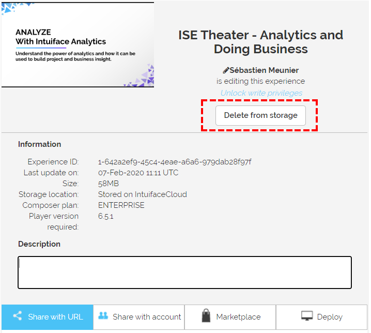371x333 pixels.
Task: Click the pencil icon beside Sébastien Meunier
Action: [x=226, y=70]
